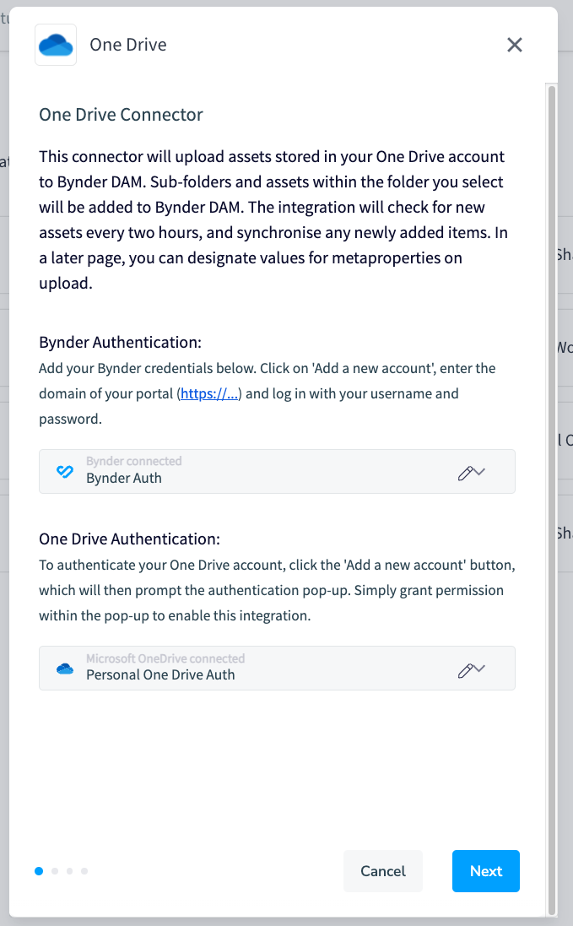Open the https://... portal link
This screenshot has height=926, width=573.
tap(209, 393)
